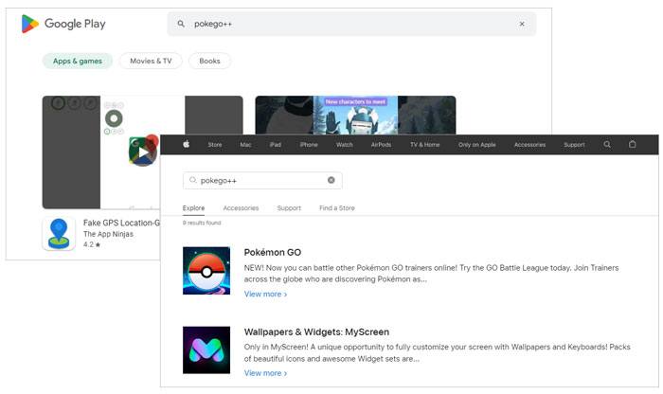This screenshot has height=394, width=663.
Task: Click The App Ninjas developer name
Action: point(108,234)
